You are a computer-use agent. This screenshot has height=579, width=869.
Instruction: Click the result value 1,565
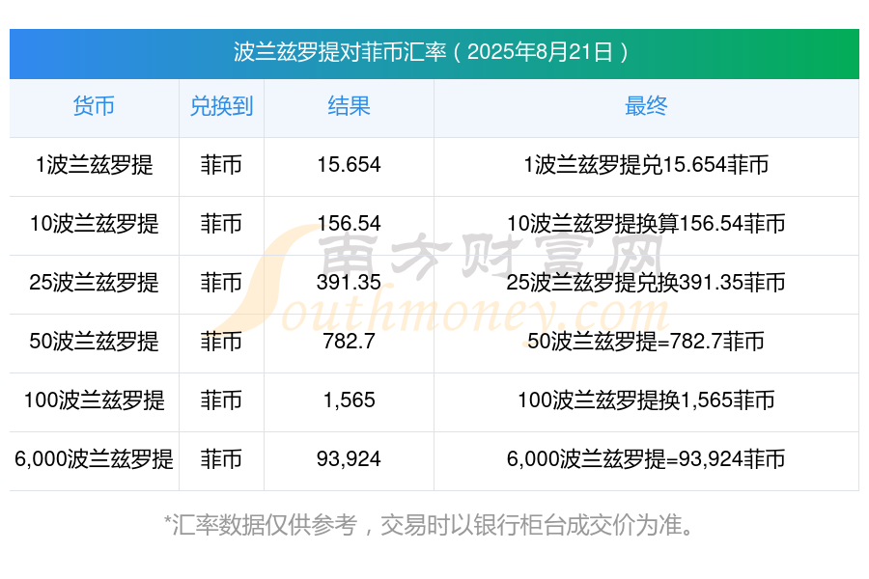[349, 400]
